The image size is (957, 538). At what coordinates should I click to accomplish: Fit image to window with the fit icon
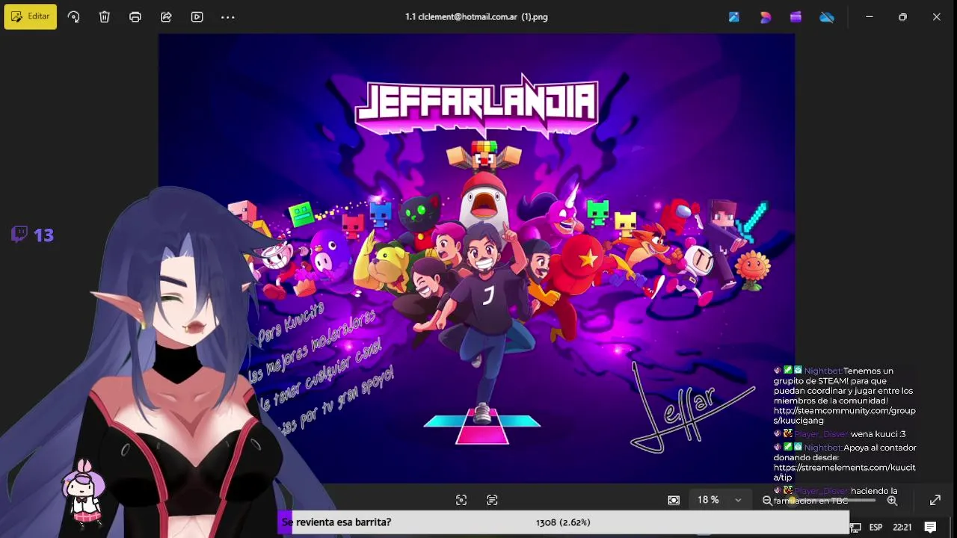tap(674, 500)
